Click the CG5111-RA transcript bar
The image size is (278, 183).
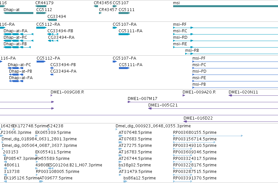[124, 34]
